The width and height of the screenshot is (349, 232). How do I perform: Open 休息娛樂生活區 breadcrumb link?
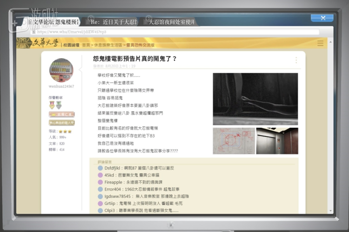tap(108, 45)
